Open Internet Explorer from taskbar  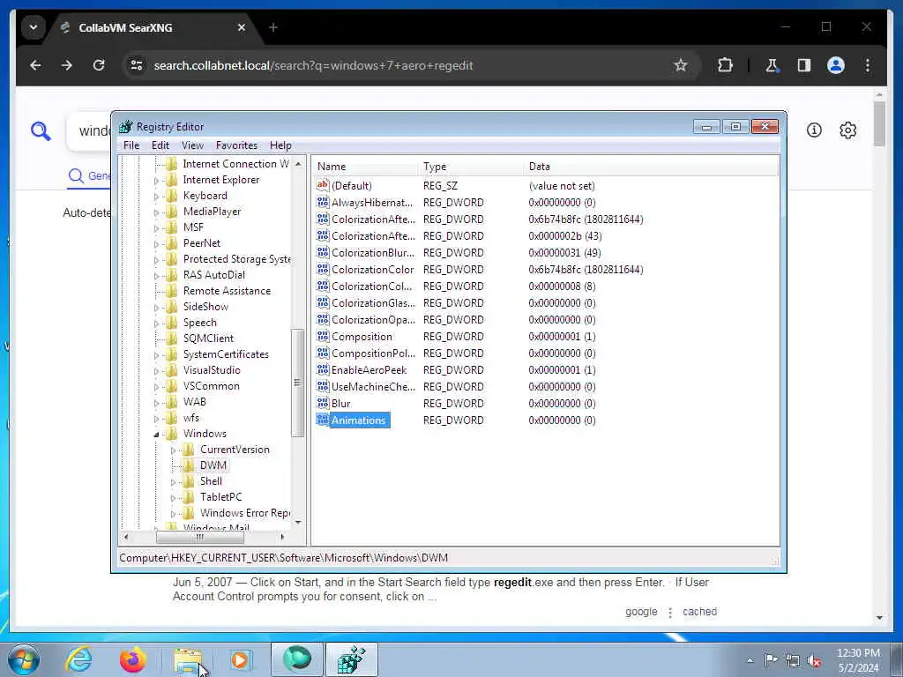click(x=78, y=659)
